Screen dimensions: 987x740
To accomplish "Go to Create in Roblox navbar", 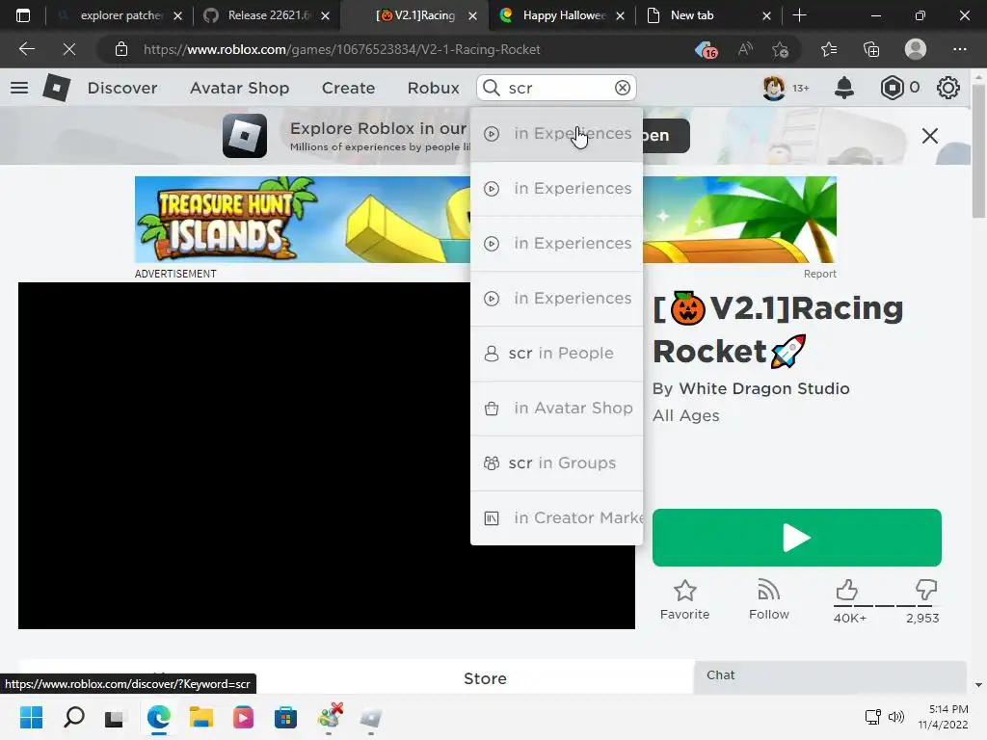I will (348, 88).
